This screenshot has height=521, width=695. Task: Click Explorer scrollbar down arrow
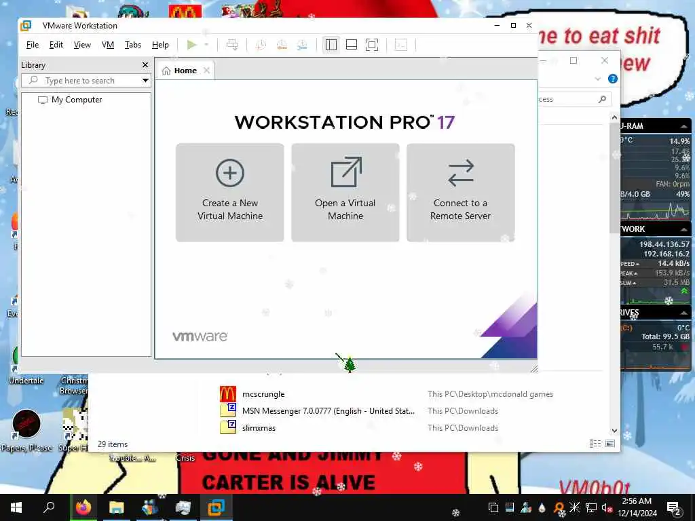(x=614, y=430)
